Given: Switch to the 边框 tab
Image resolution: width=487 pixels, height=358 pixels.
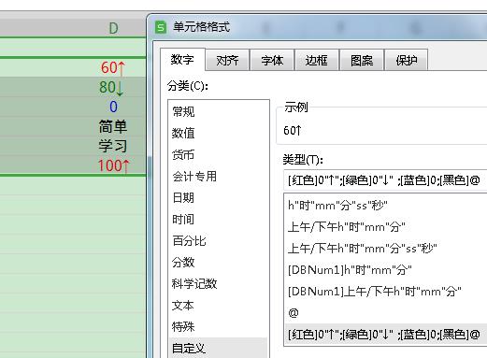Looking at the screenshot, I should point(317,60).
